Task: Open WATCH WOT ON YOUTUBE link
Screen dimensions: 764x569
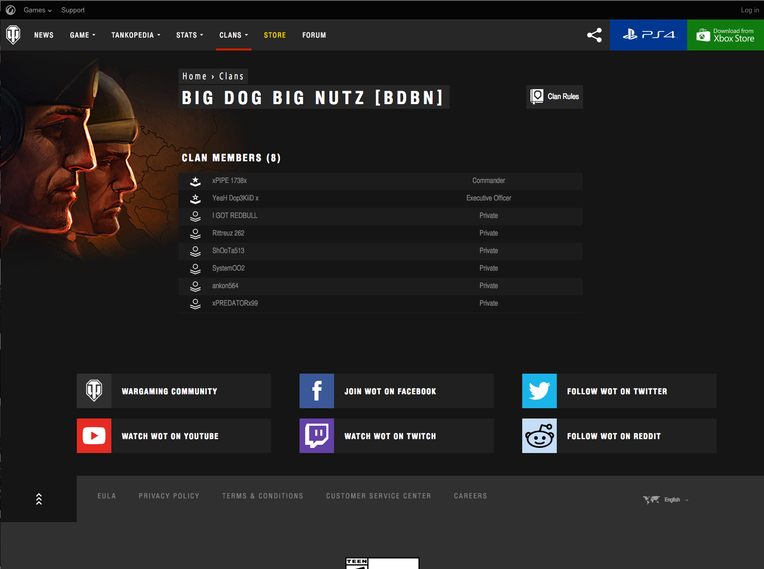Action: (170, 436)
